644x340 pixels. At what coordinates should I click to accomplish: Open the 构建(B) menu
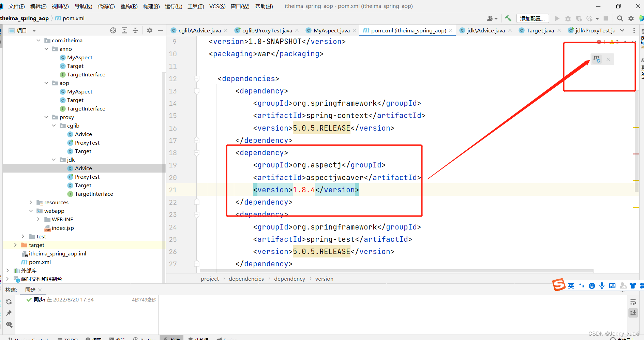(151, 6)
